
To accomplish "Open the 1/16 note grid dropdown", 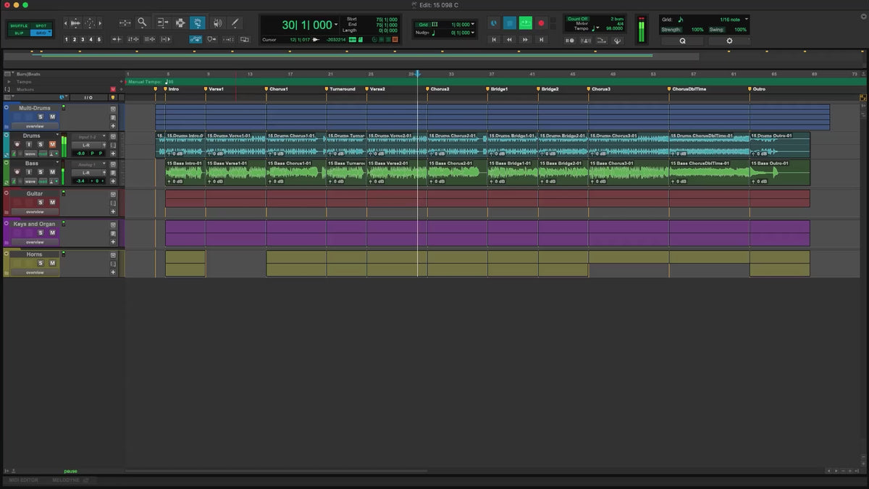I will tap(747, 19).
